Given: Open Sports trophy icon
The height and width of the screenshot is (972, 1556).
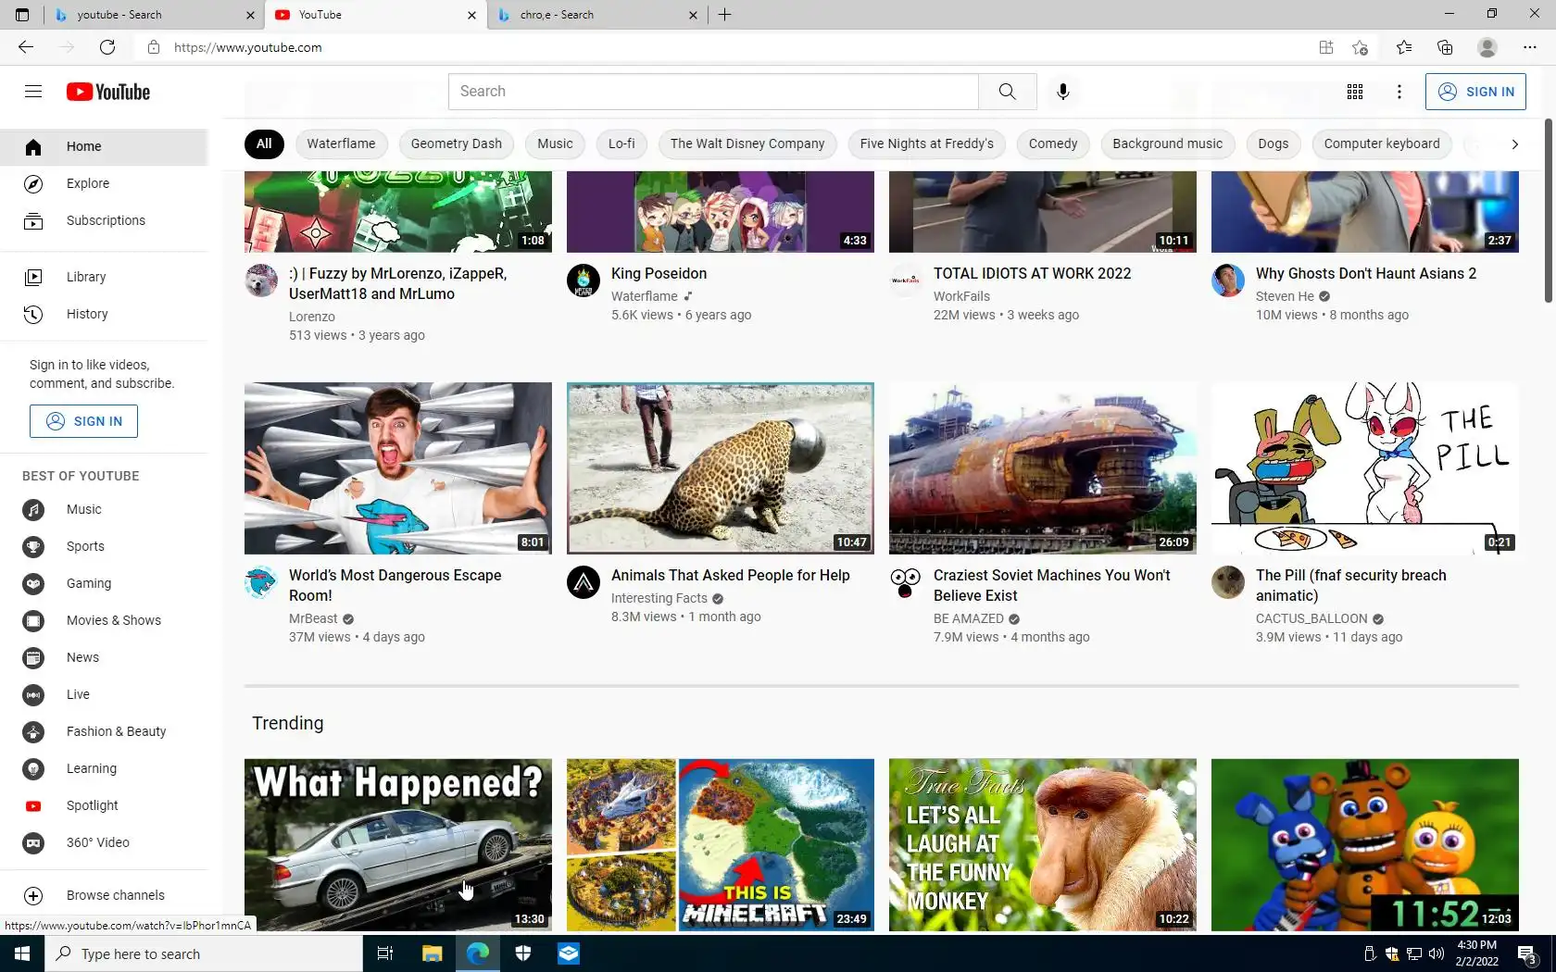Looking at the screenshot, I should tap(33, 546).
